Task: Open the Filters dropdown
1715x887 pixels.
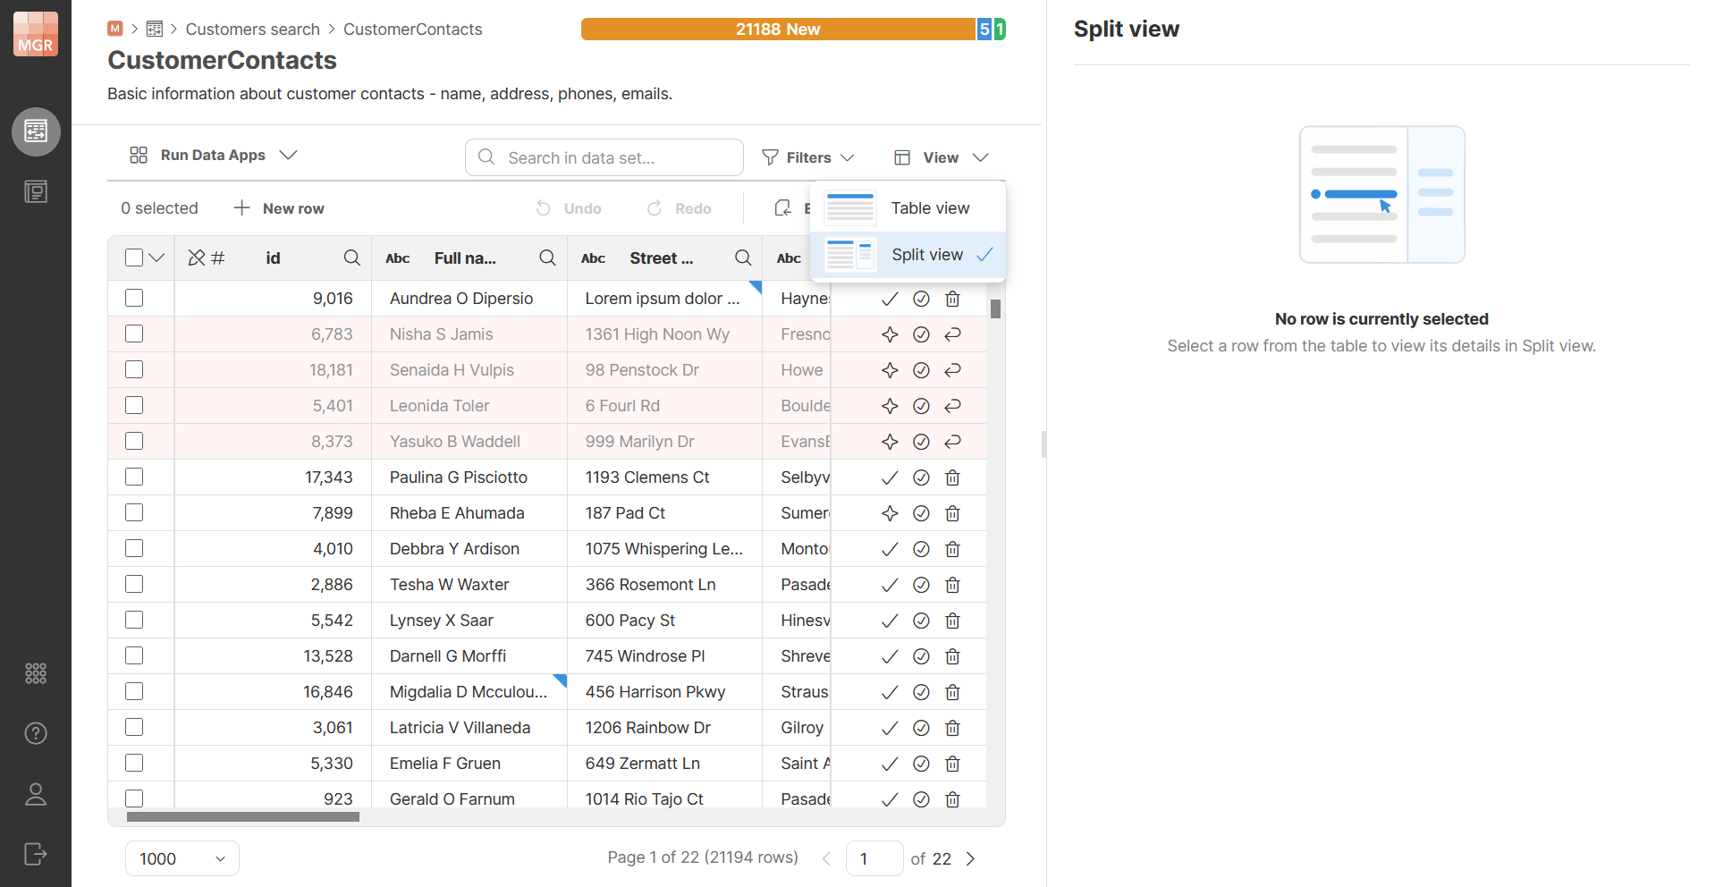Action: (808, 157)
